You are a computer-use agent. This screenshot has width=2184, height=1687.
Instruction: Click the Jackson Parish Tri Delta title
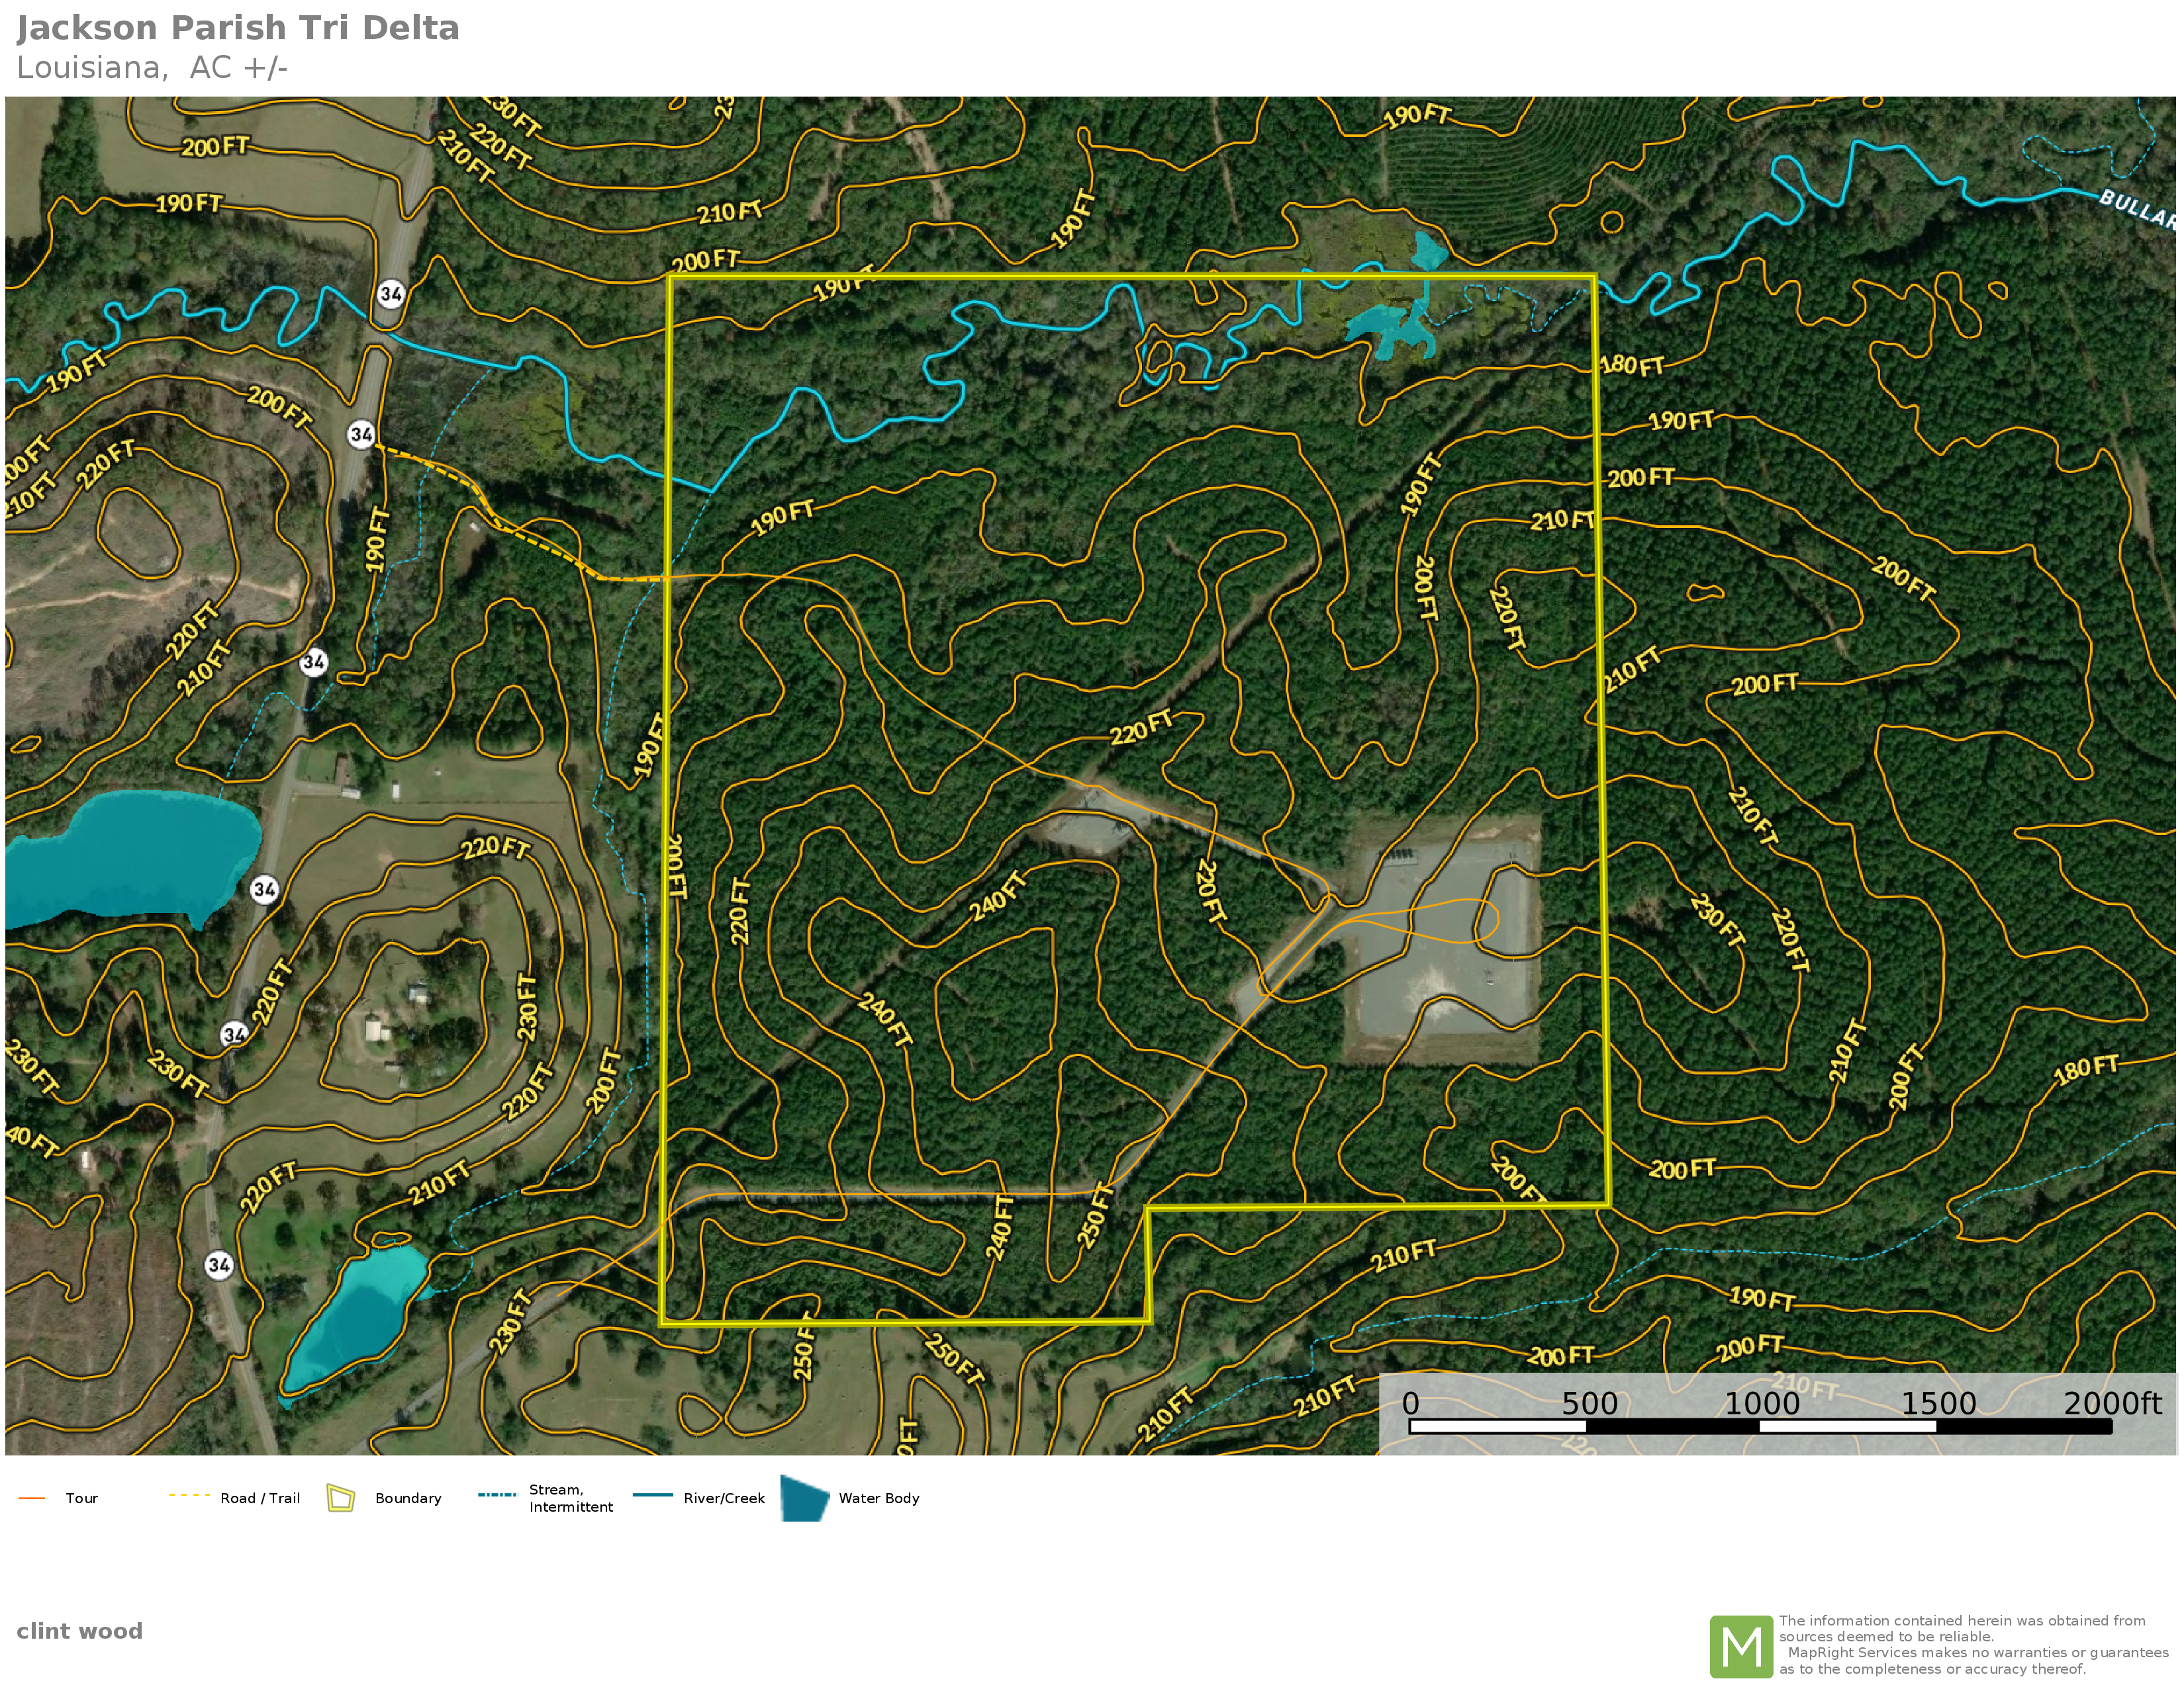click(238, 28)
